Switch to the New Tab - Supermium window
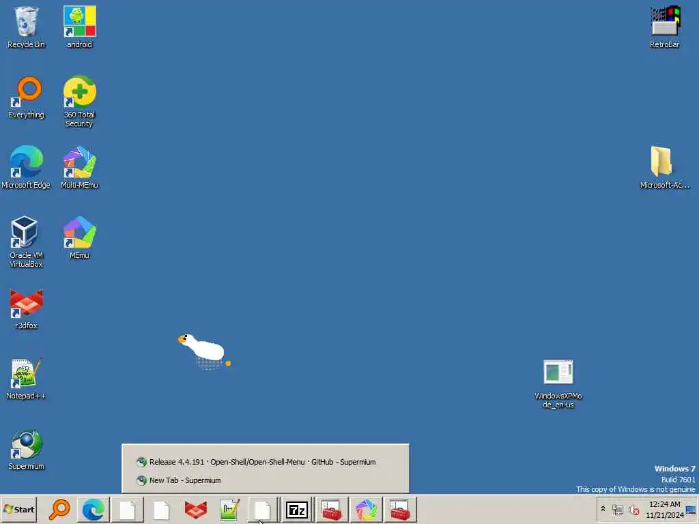The image size is (699, 524). pos(179,480)
